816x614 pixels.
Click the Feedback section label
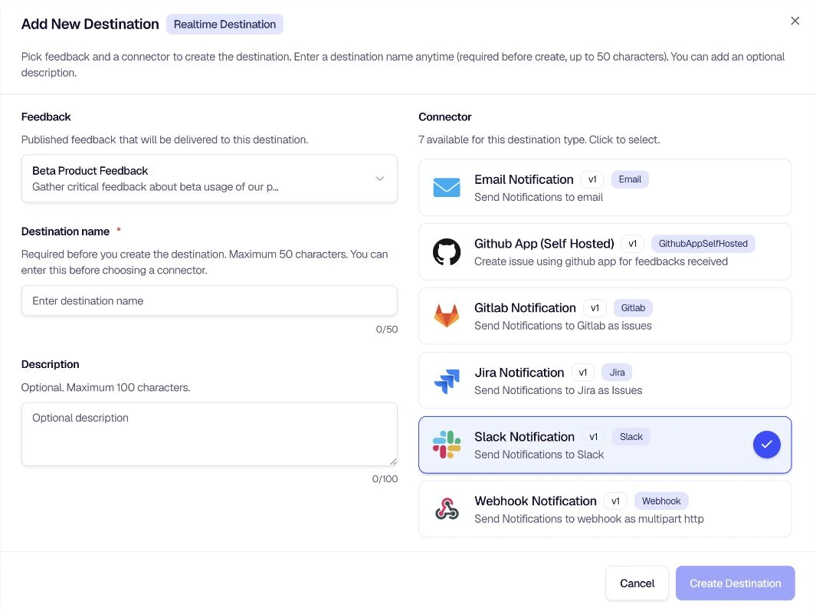tap(46, 117)
